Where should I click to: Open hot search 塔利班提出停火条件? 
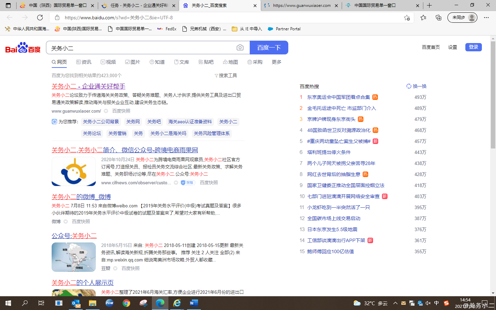[329, 152]
